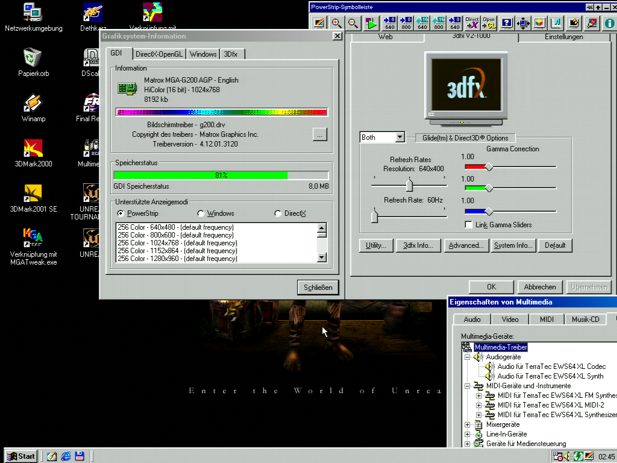Expand MIDI für TerraTec EWS64 XL Synthesizer node
This screenshot has width=617, height=463.
pos(478,415)
